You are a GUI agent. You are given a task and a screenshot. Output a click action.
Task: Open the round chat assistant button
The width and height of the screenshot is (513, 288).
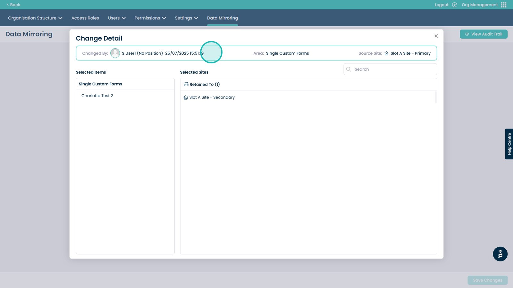[x=500, y=254]
